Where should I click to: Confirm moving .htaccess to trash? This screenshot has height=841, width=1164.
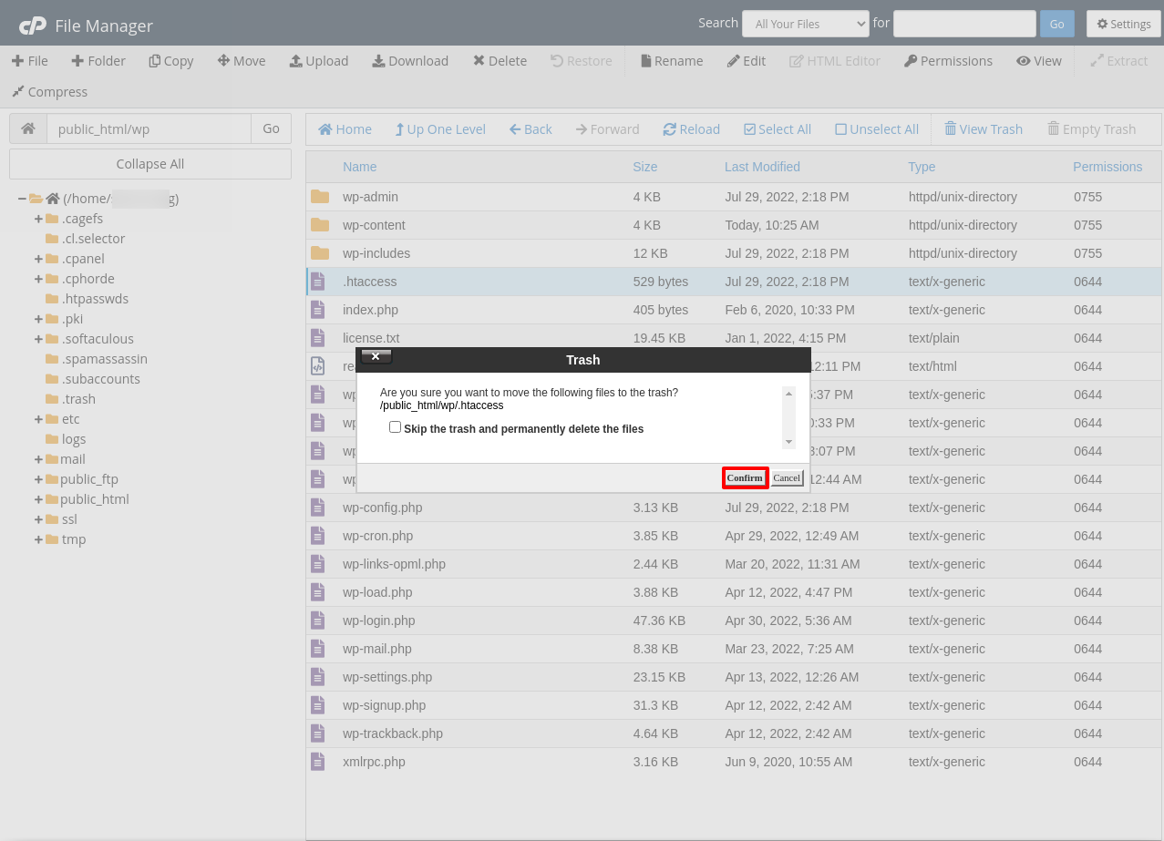[745, 478]
